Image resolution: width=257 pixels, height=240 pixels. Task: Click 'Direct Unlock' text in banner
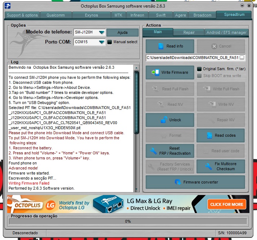tap(145, 208)
